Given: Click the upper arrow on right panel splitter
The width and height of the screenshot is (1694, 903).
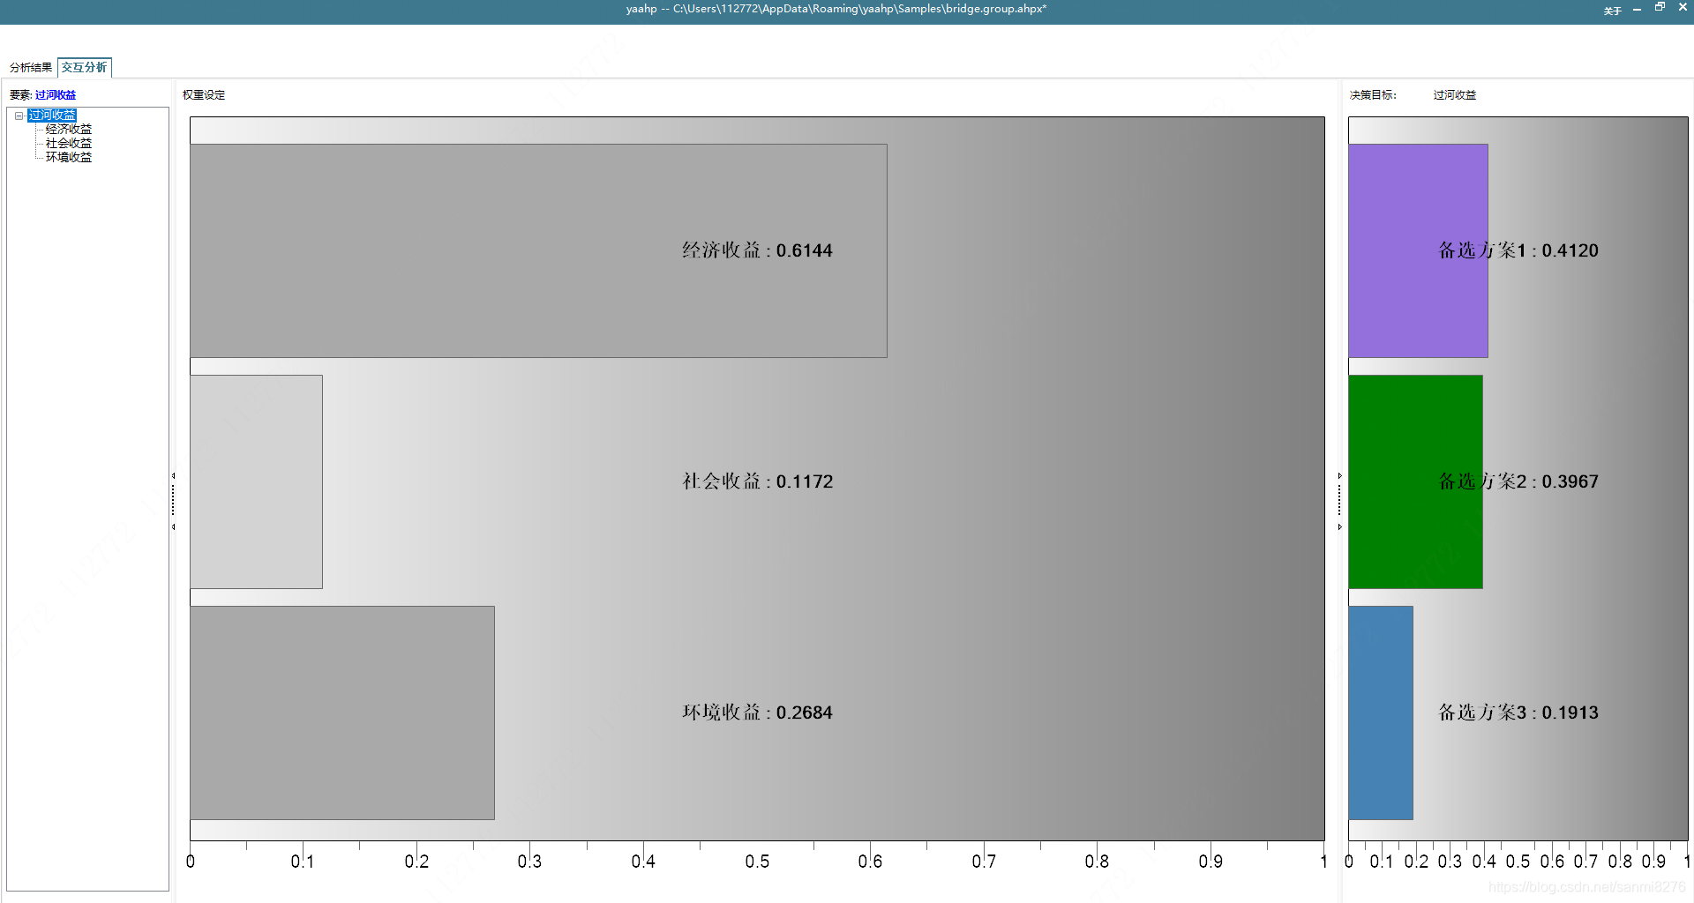Looking at the screenshot, I should [x=1339, y=474].
